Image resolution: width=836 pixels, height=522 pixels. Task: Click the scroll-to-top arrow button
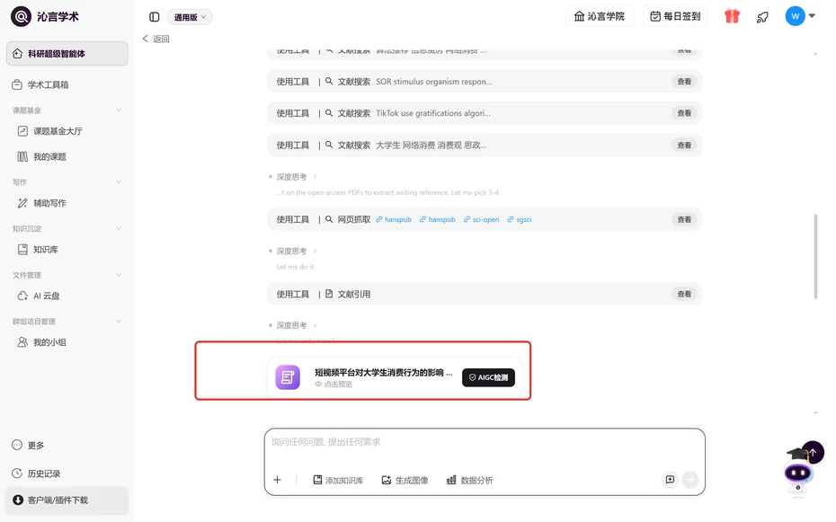(813, 452)
